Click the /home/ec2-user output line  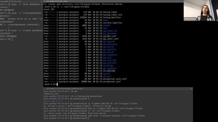tap(51, 94)
